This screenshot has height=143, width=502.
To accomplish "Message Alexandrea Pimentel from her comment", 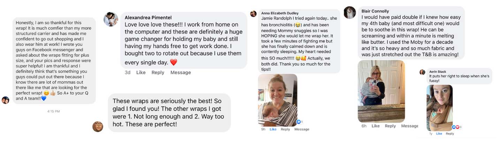I will click(x=181, y=72).
